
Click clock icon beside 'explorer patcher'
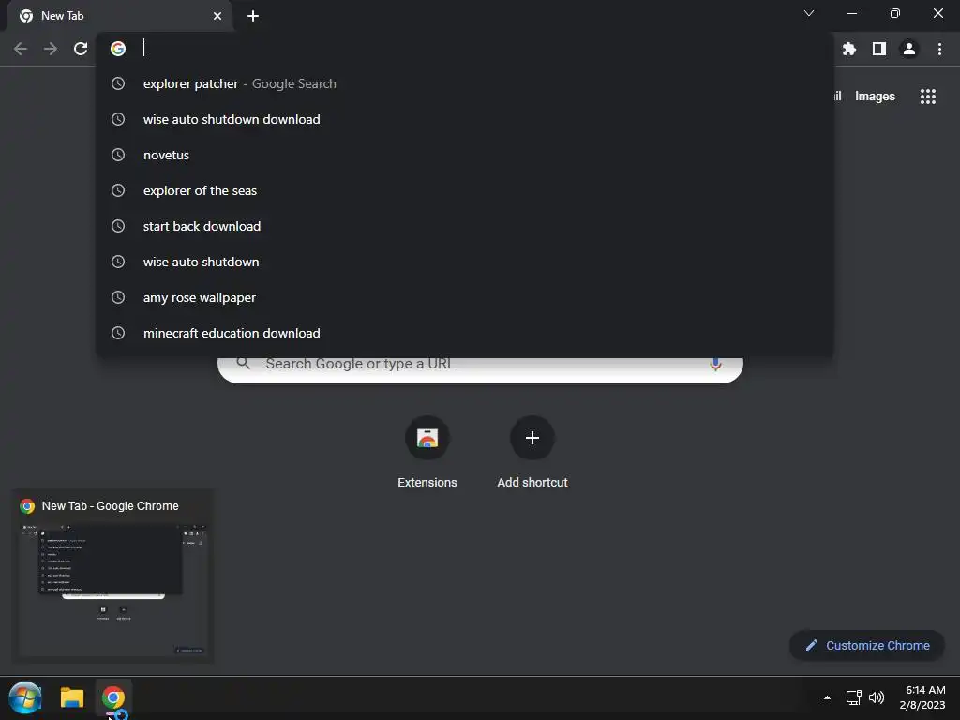pos(117,83)
